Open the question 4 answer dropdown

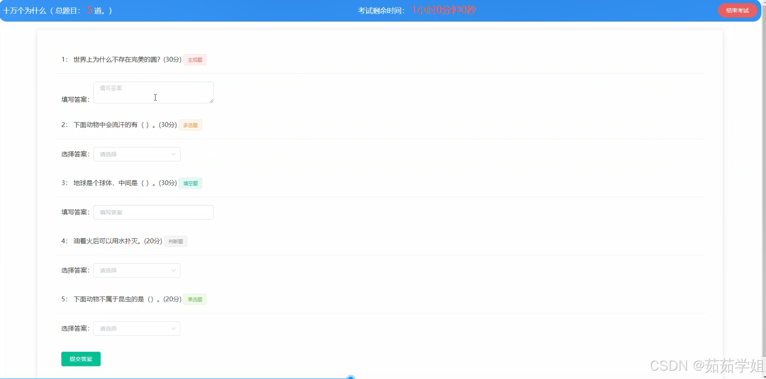[137, 270]
